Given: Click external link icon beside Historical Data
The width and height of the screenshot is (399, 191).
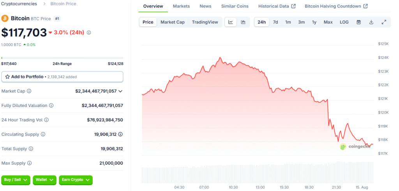Looking at the screenshot, I should pyautogui.click(x=293, y=6).
